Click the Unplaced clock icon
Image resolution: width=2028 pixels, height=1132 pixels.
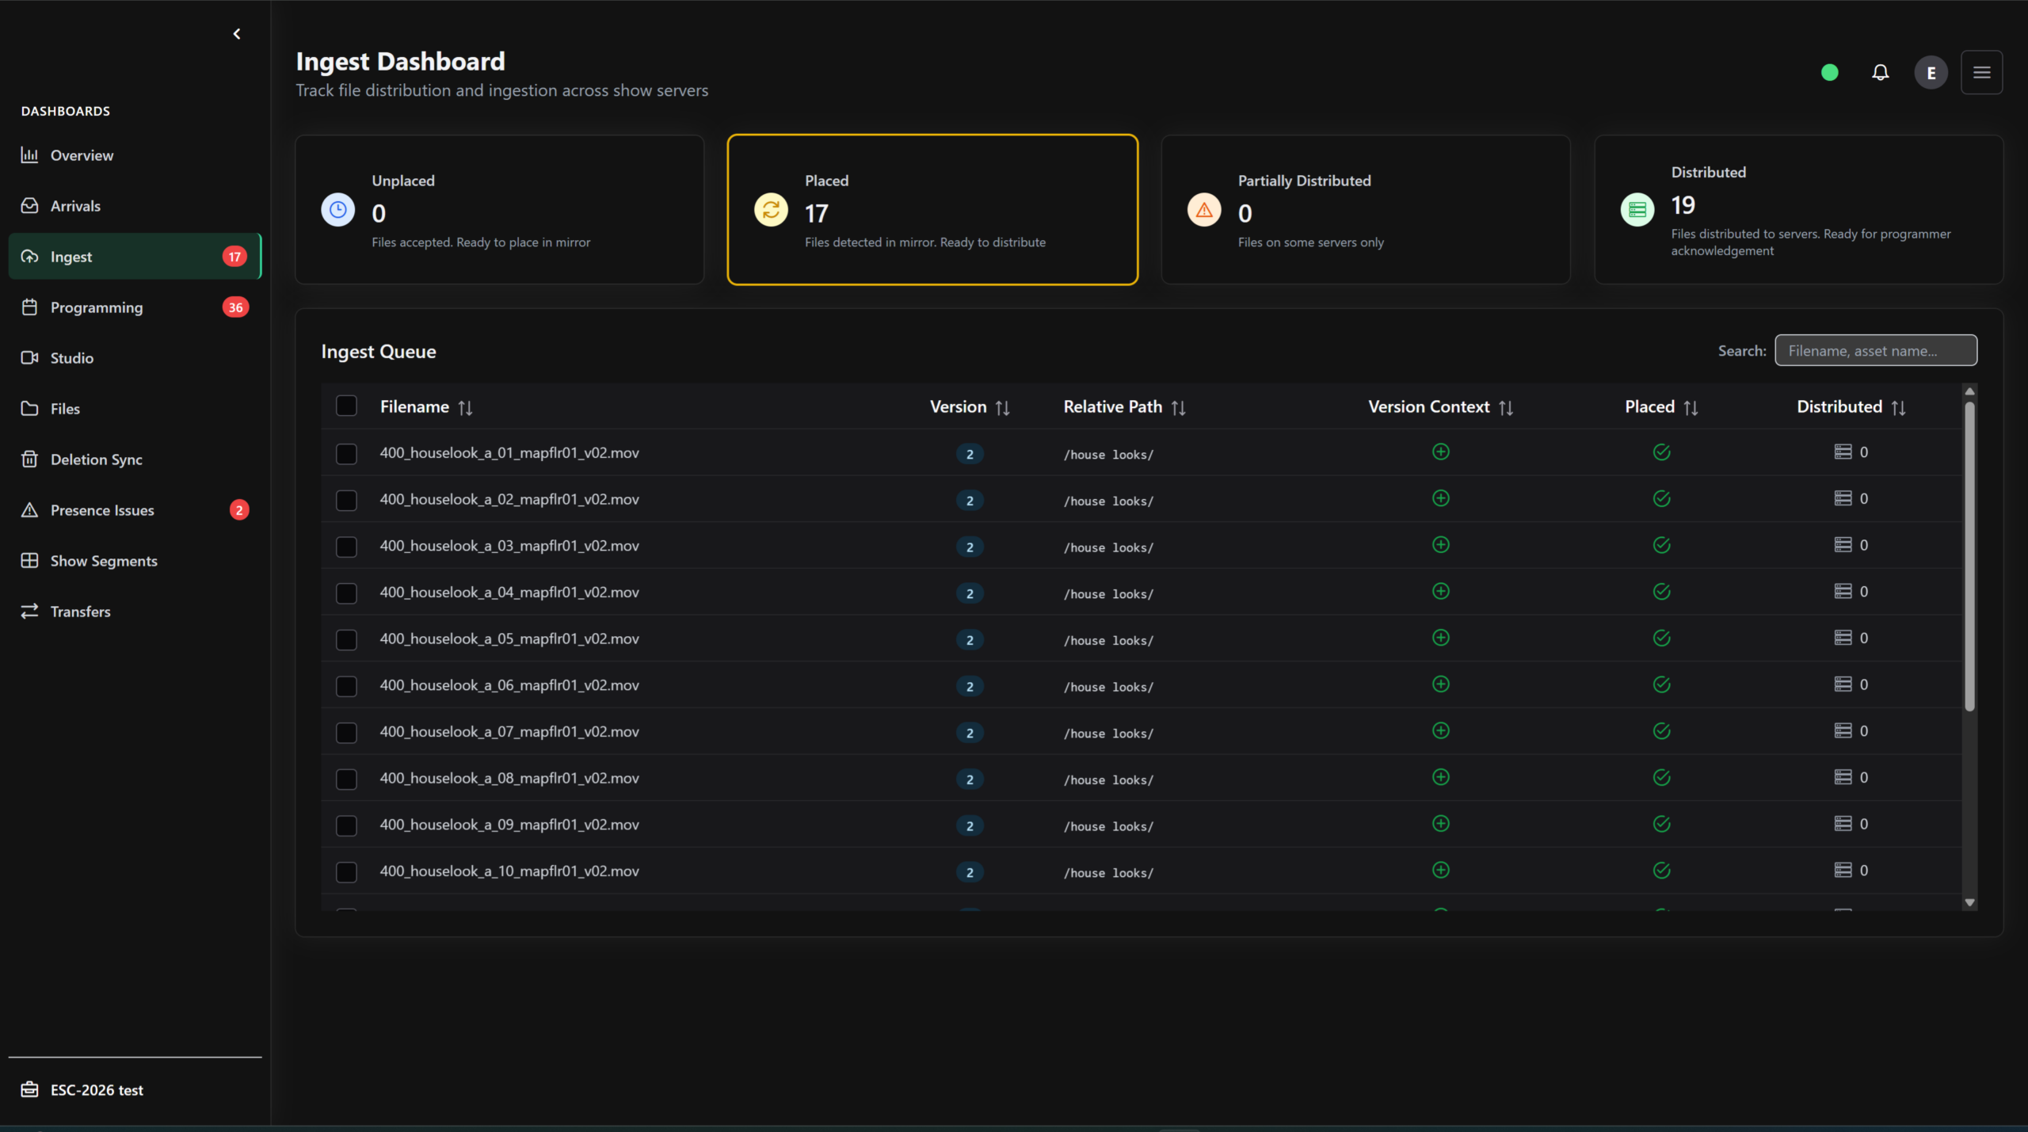click(338, 210)
